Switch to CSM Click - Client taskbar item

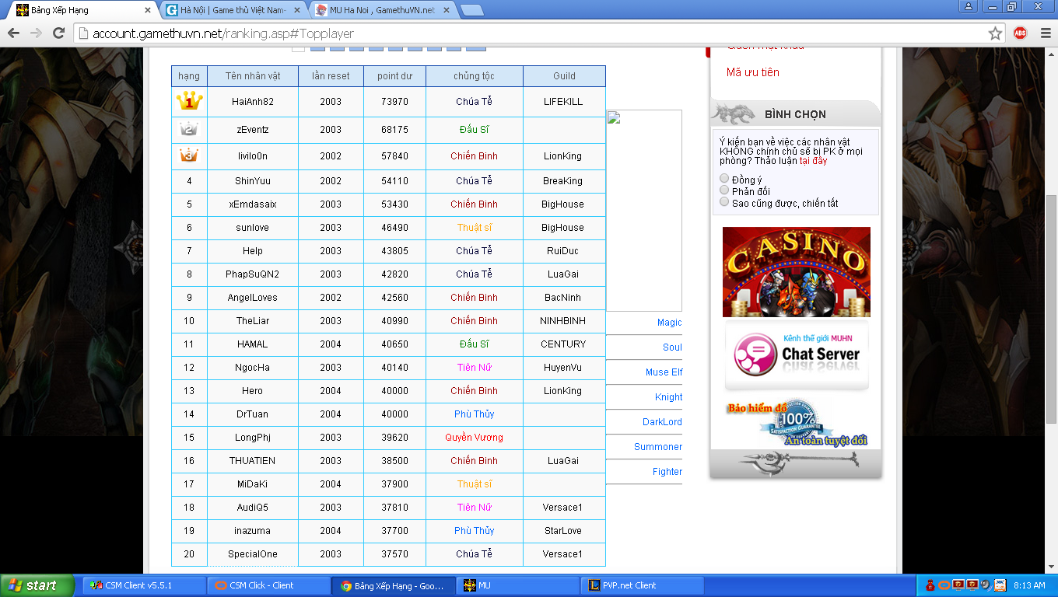pyautogui.click(x=268, y=585)
